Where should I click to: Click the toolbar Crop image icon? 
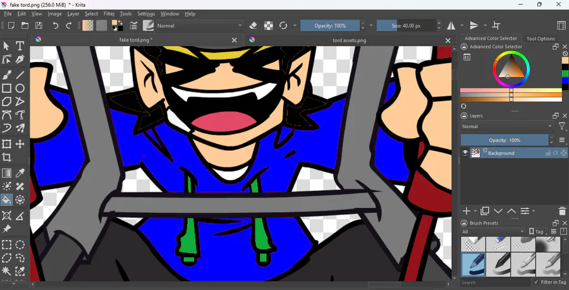(x=496, y=25)
